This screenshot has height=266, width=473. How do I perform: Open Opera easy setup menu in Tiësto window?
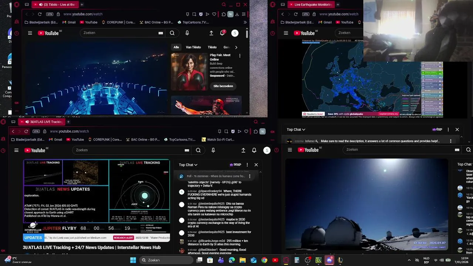tap(244, 14)
